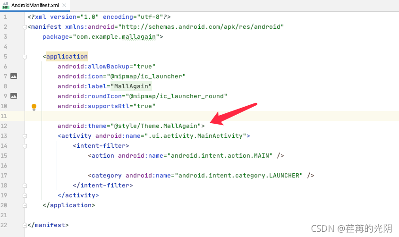The image size is (399, 237).
Task: Click the xmlns:android schema URL
Action: [201, 27]
